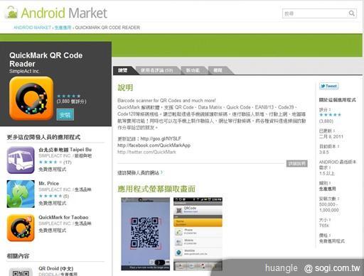The width and height of the screenshot is (364, 276).
Task: Enlarge the QRCode contact list screenshot
Action: [198, 234]
